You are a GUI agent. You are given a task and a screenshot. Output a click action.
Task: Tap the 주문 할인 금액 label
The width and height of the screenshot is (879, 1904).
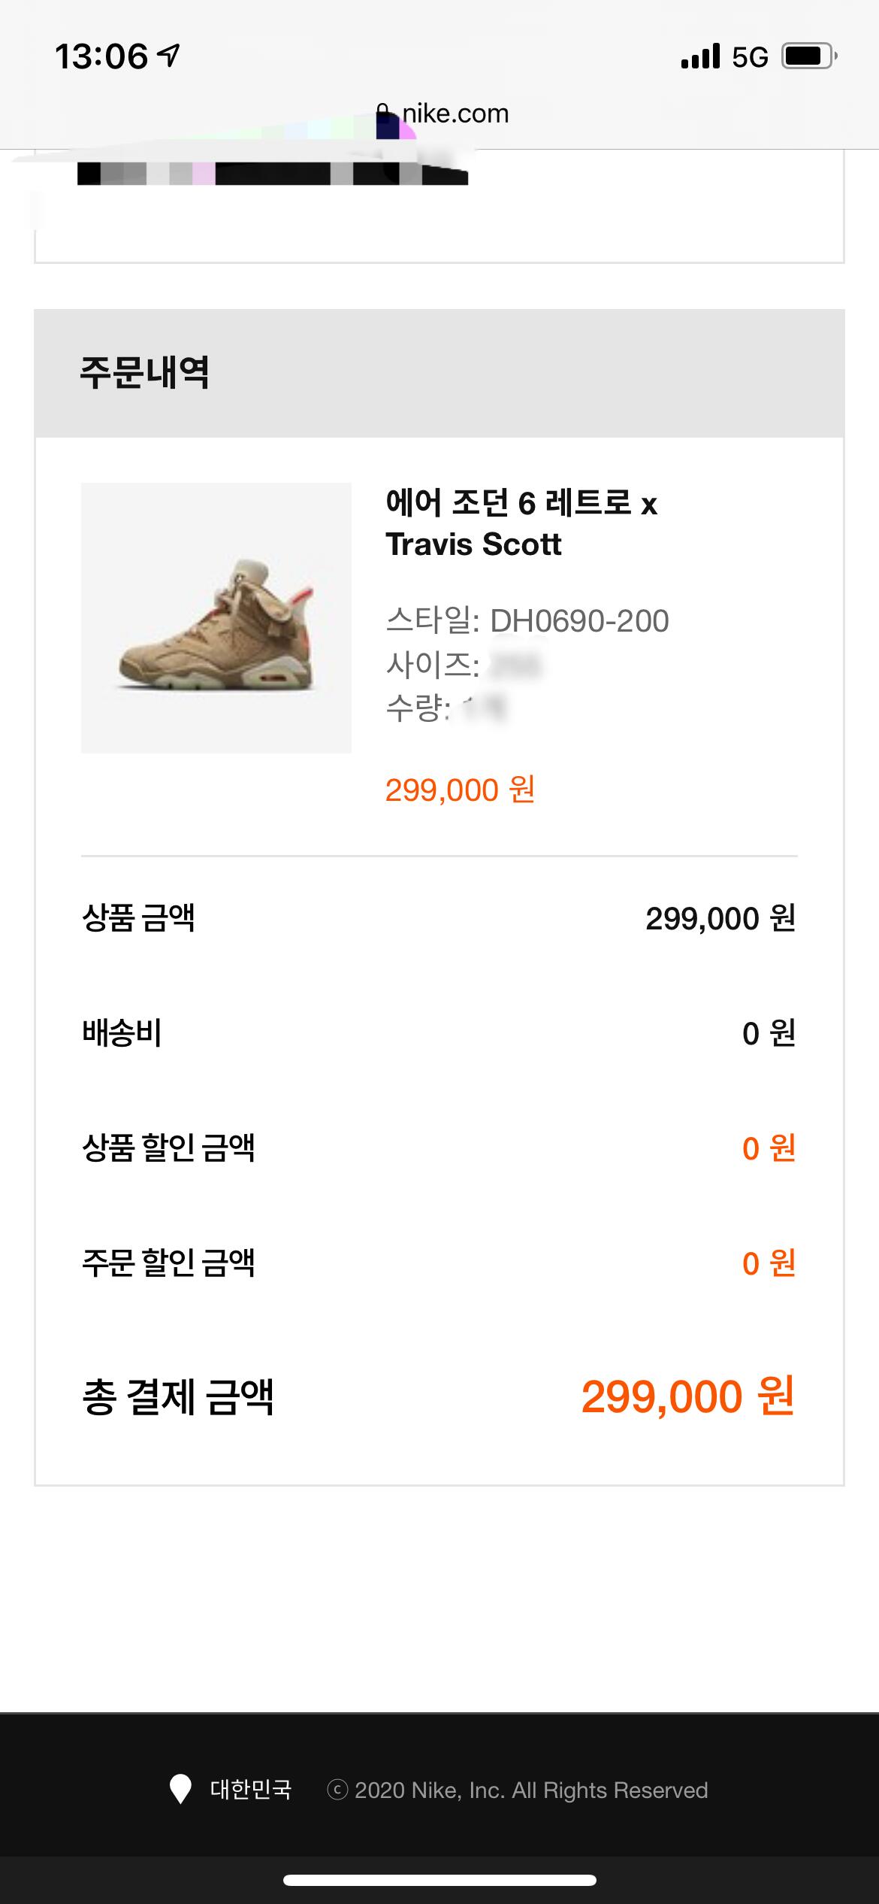click(168, 1263)
